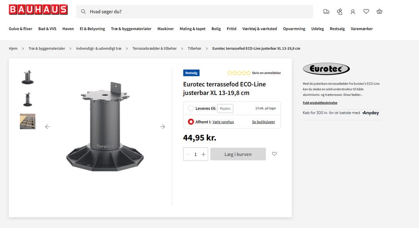Open Træ & byggematerialer menu
The height and width of the screenshot is (228, 419).
[131, 29]
